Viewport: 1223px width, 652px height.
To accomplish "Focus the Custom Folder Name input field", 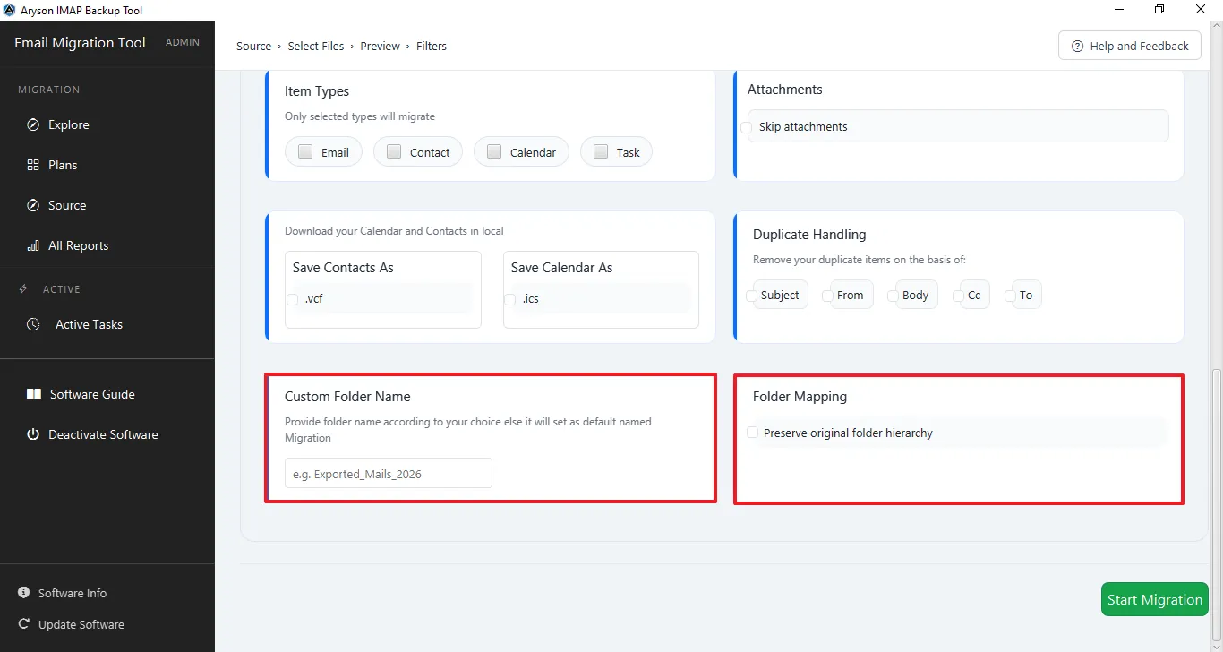I will (x=389, y=473).
